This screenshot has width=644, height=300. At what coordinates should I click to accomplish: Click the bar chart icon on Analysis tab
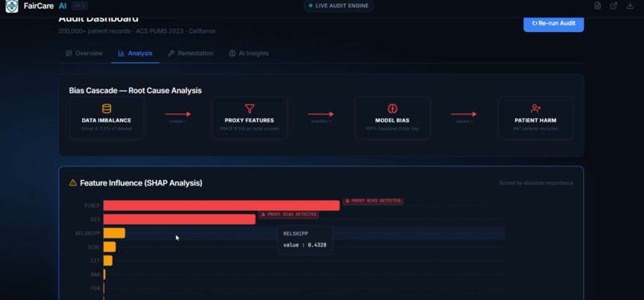[x=121, y=54]
